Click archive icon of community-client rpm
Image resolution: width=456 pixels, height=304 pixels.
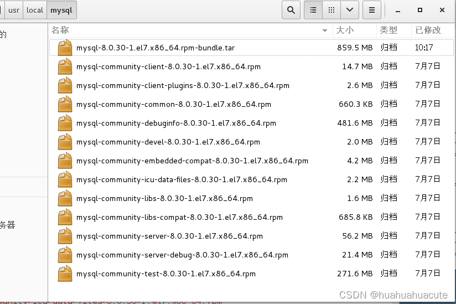click(x=65, y=66)
